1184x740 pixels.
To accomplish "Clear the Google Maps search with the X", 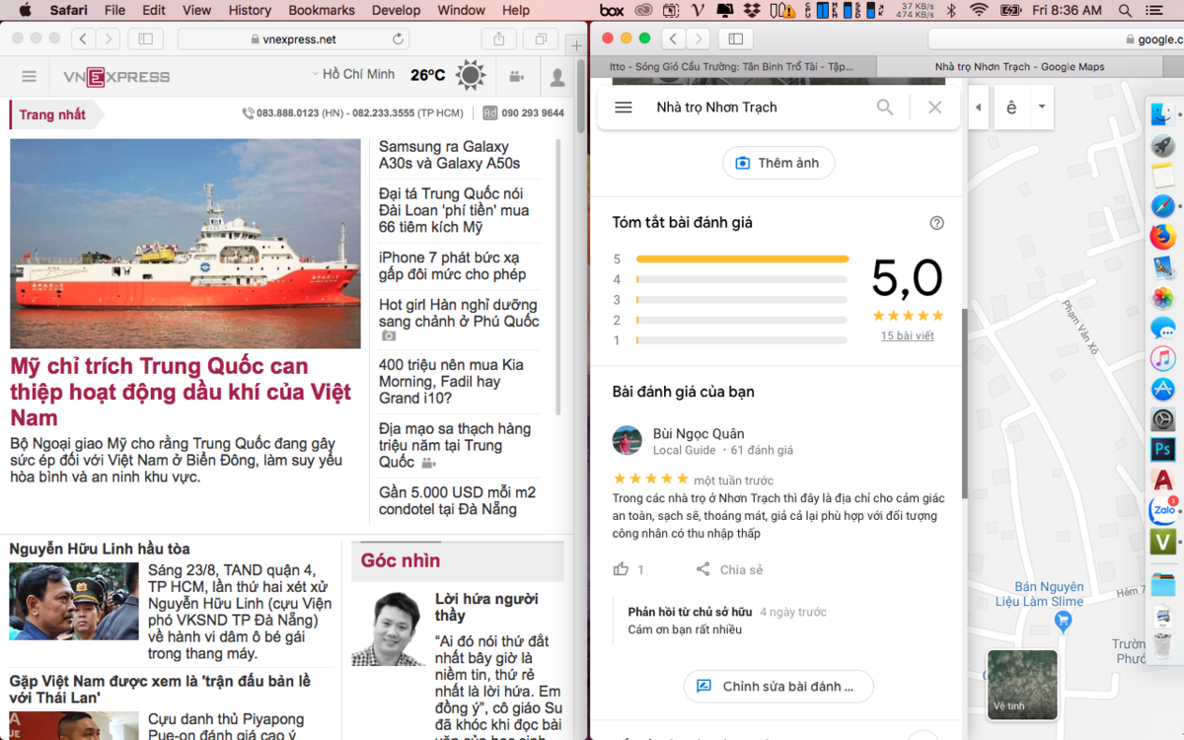I will click(x=935, y=108).
